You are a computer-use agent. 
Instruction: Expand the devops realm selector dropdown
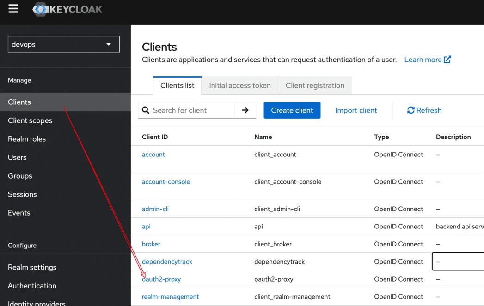63,44
